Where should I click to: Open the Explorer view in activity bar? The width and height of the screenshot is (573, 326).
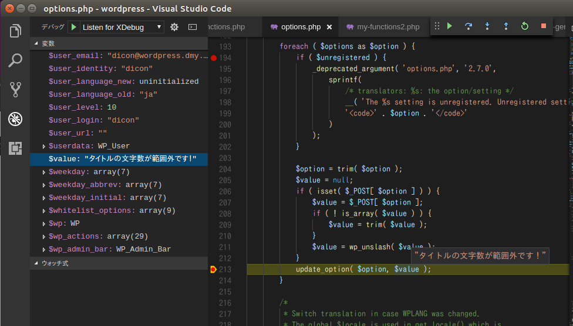[x=15, y=31]
